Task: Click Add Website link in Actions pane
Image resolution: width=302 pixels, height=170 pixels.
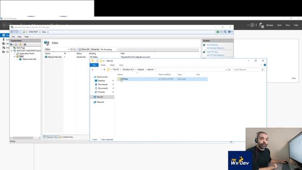Action: click(213, 45)
